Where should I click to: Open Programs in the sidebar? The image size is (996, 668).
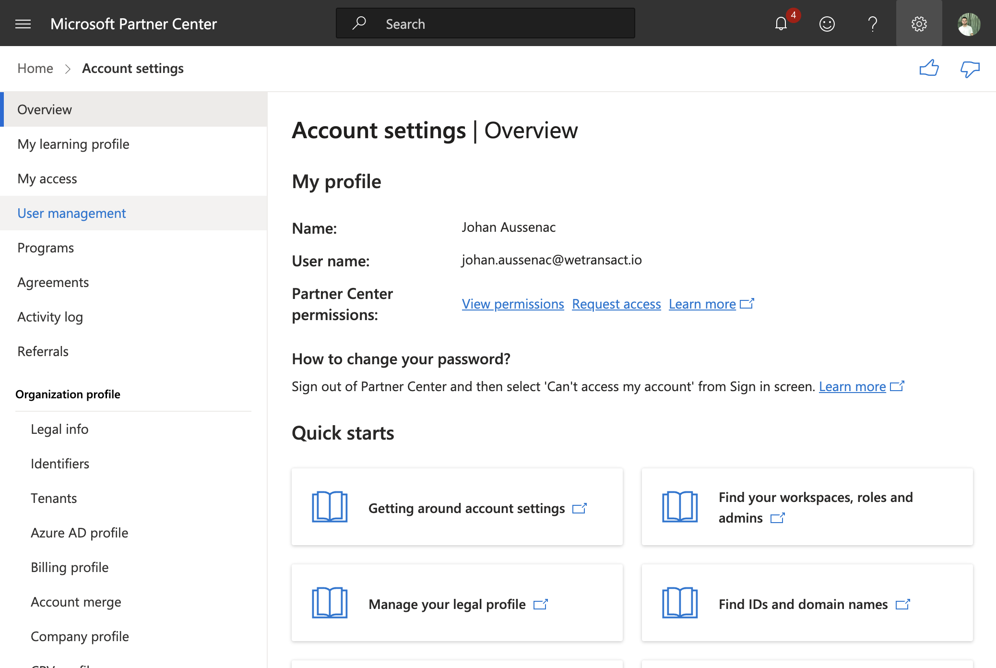(x=133, y=248)
